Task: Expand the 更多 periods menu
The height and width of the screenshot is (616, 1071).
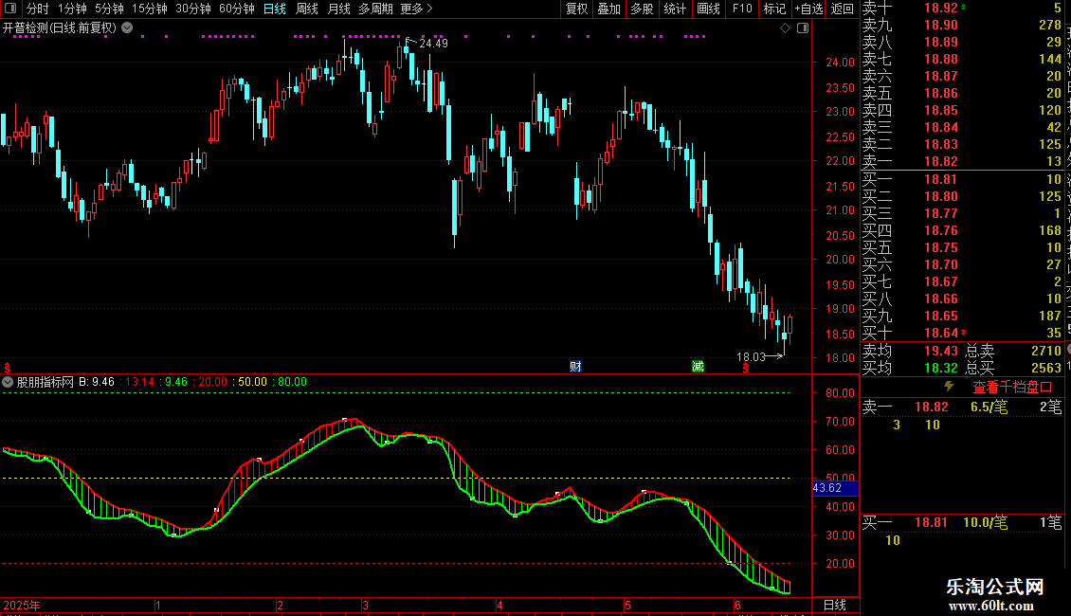Action: pos(416,9)
